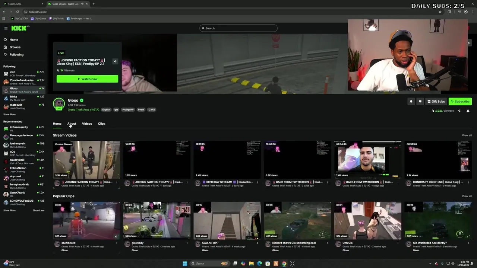This screenshot has width=477, height=268.
Task: Open mateo2lit channel in sidebar
Action: pos(24,106)
